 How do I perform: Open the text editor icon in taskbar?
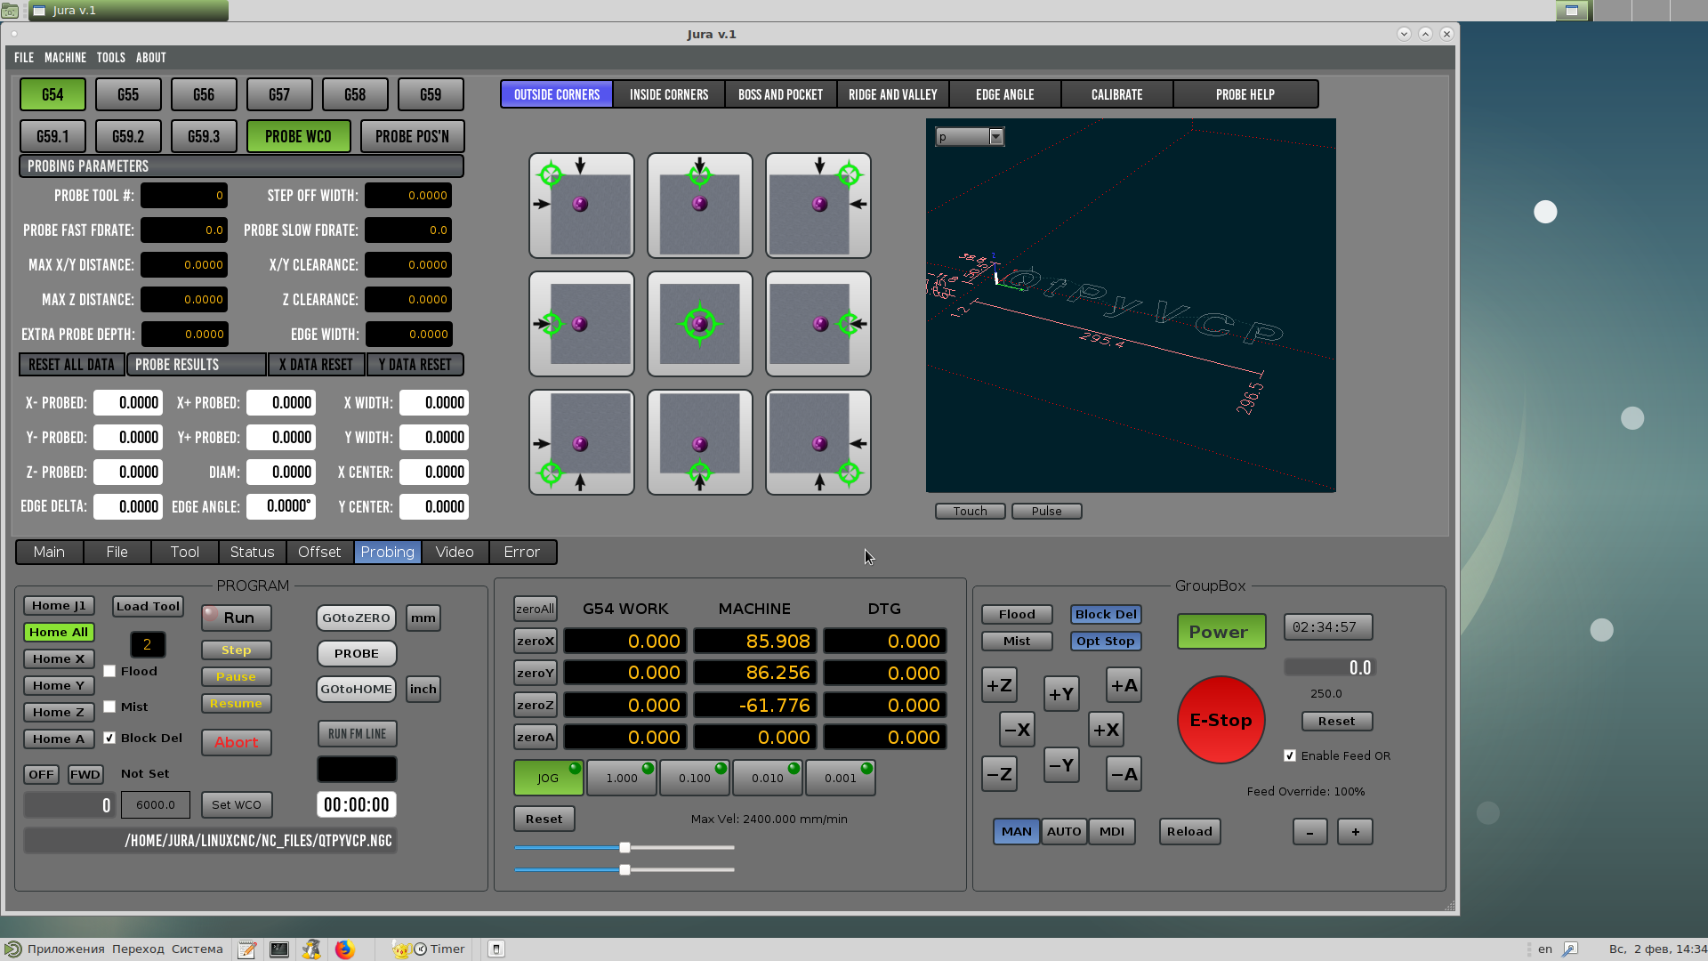point(247,949)
